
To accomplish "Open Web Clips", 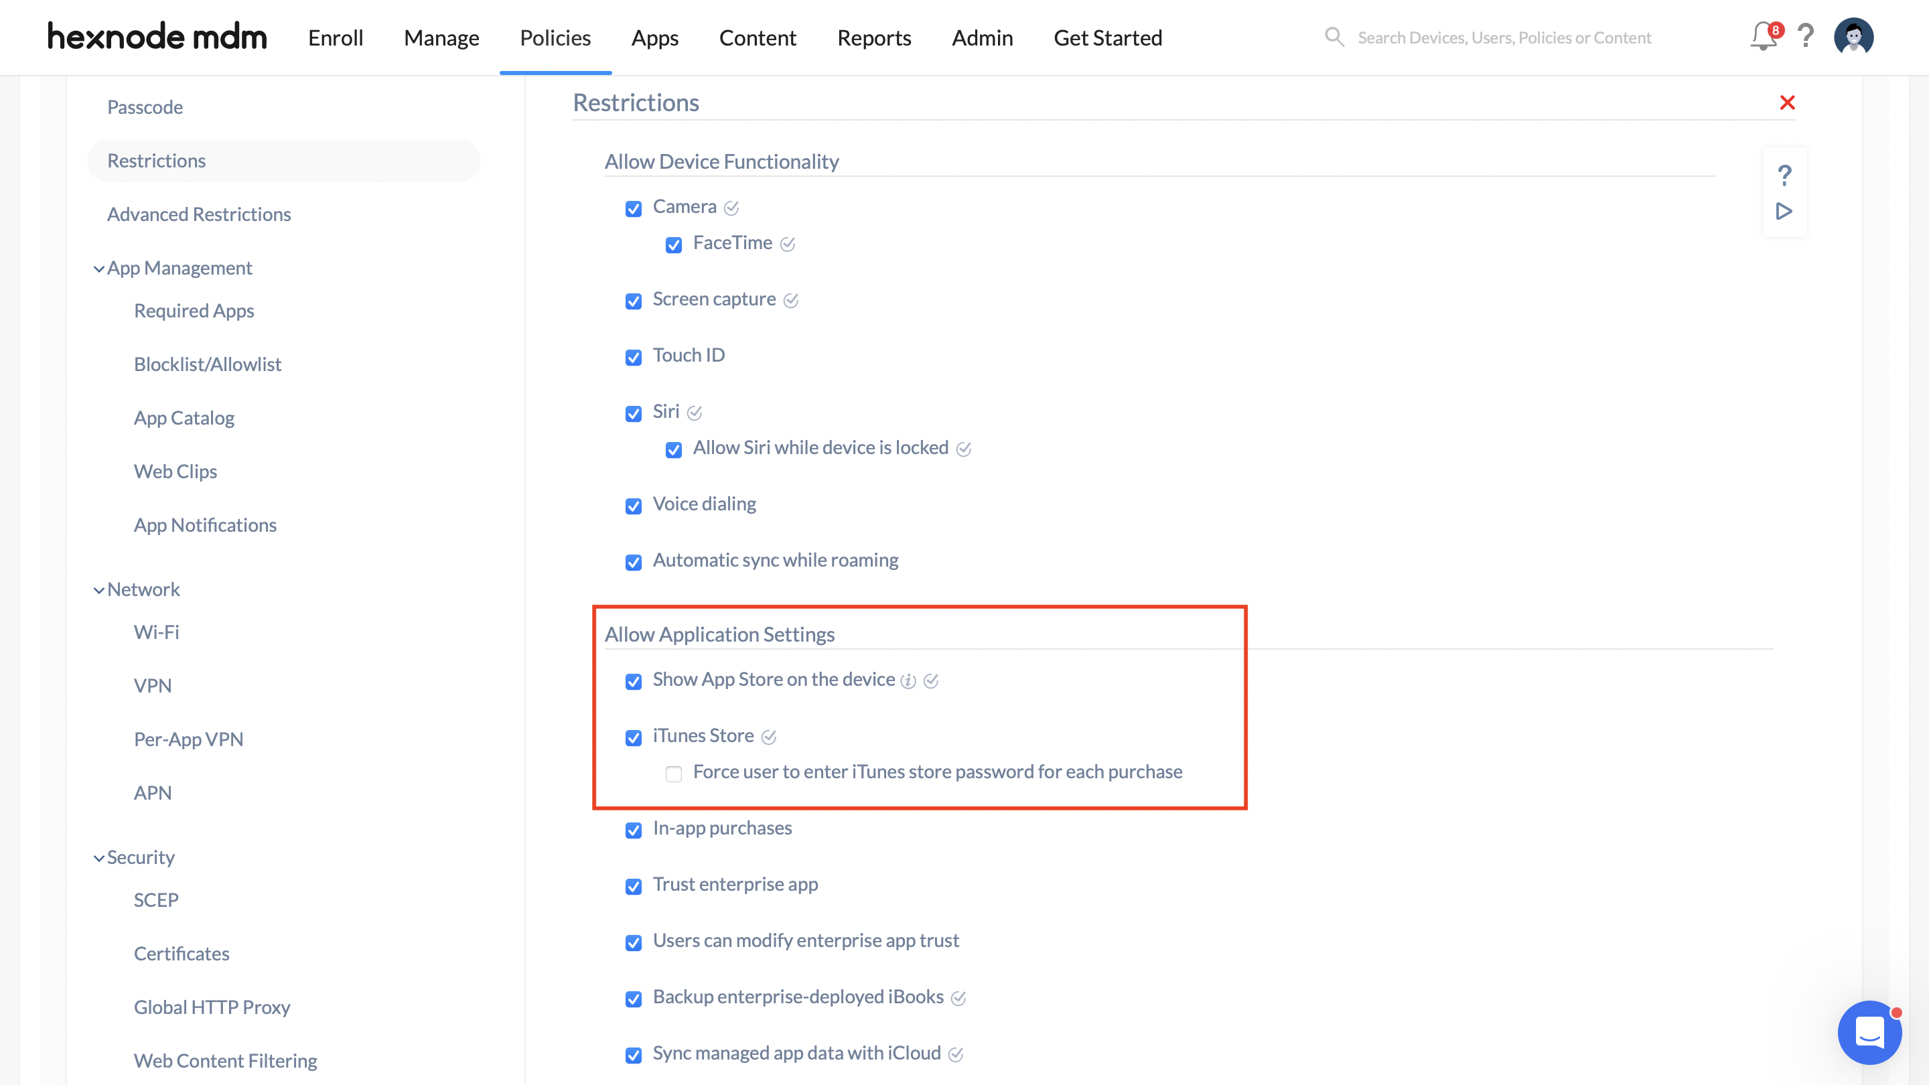I will tap(175, 472).
